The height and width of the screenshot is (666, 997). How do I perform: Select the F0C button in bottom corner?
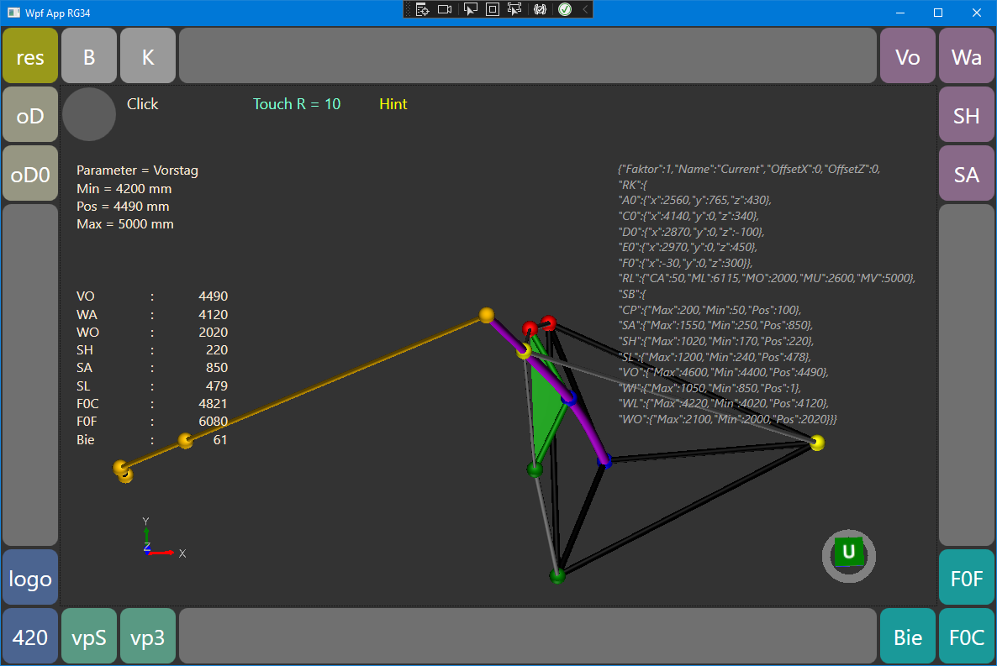[x=966, y=637]
